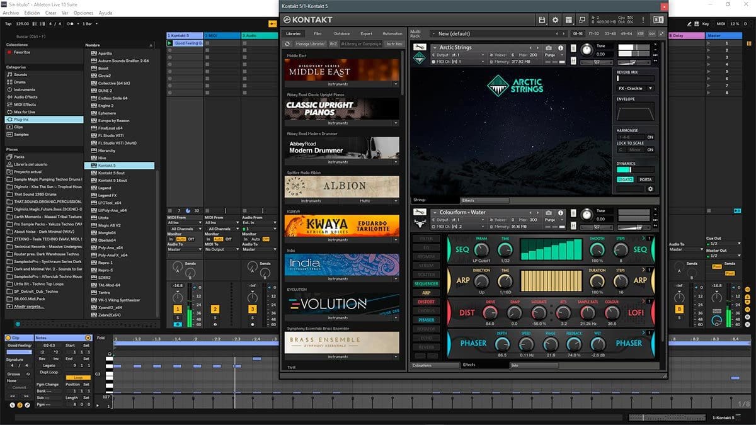Click the KSP button in multi rack

(x=641, y=33)
